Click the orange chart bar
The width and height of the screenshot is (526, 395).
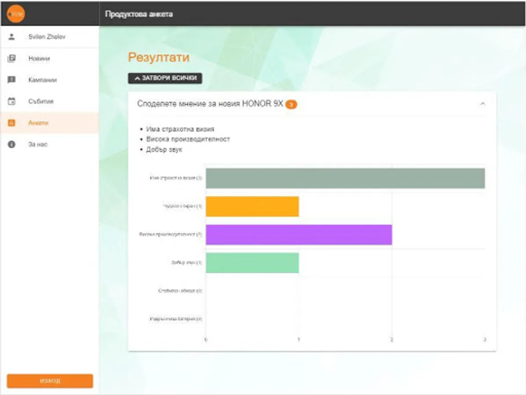(252, 206)
